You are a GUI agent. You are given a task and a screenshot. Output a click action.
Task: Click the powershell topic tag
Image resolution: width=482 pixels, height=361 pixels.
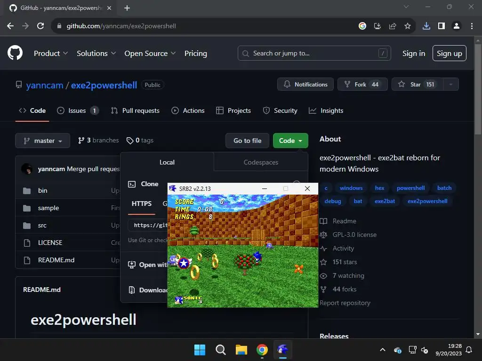click(x=410, y=188)
